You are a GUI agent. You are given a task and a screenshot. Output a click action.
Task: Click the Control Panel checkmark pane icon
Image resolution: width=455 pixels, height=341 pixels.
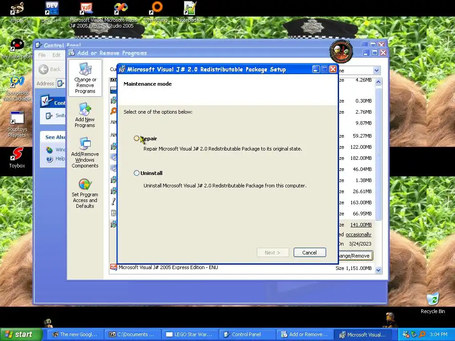pos(46,101)
